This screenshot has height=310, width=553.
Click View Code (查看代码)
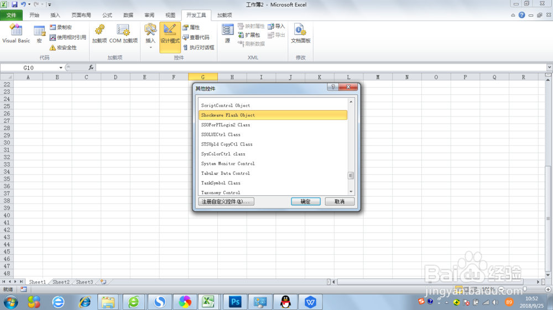[x=196, y=38]
